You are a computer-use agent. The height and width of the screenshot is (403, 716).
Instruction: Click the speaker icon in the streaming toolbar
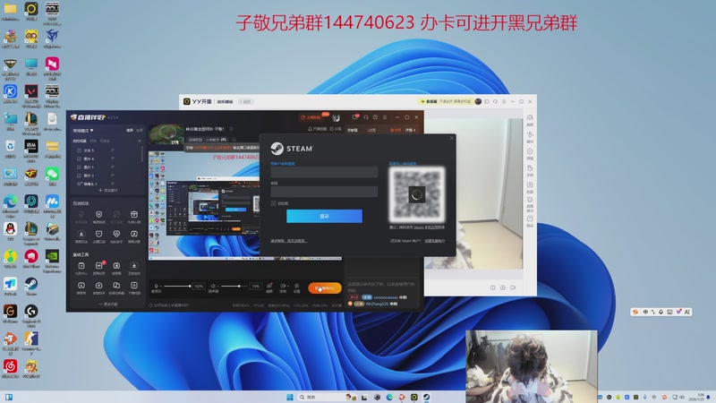pos(212,286)
